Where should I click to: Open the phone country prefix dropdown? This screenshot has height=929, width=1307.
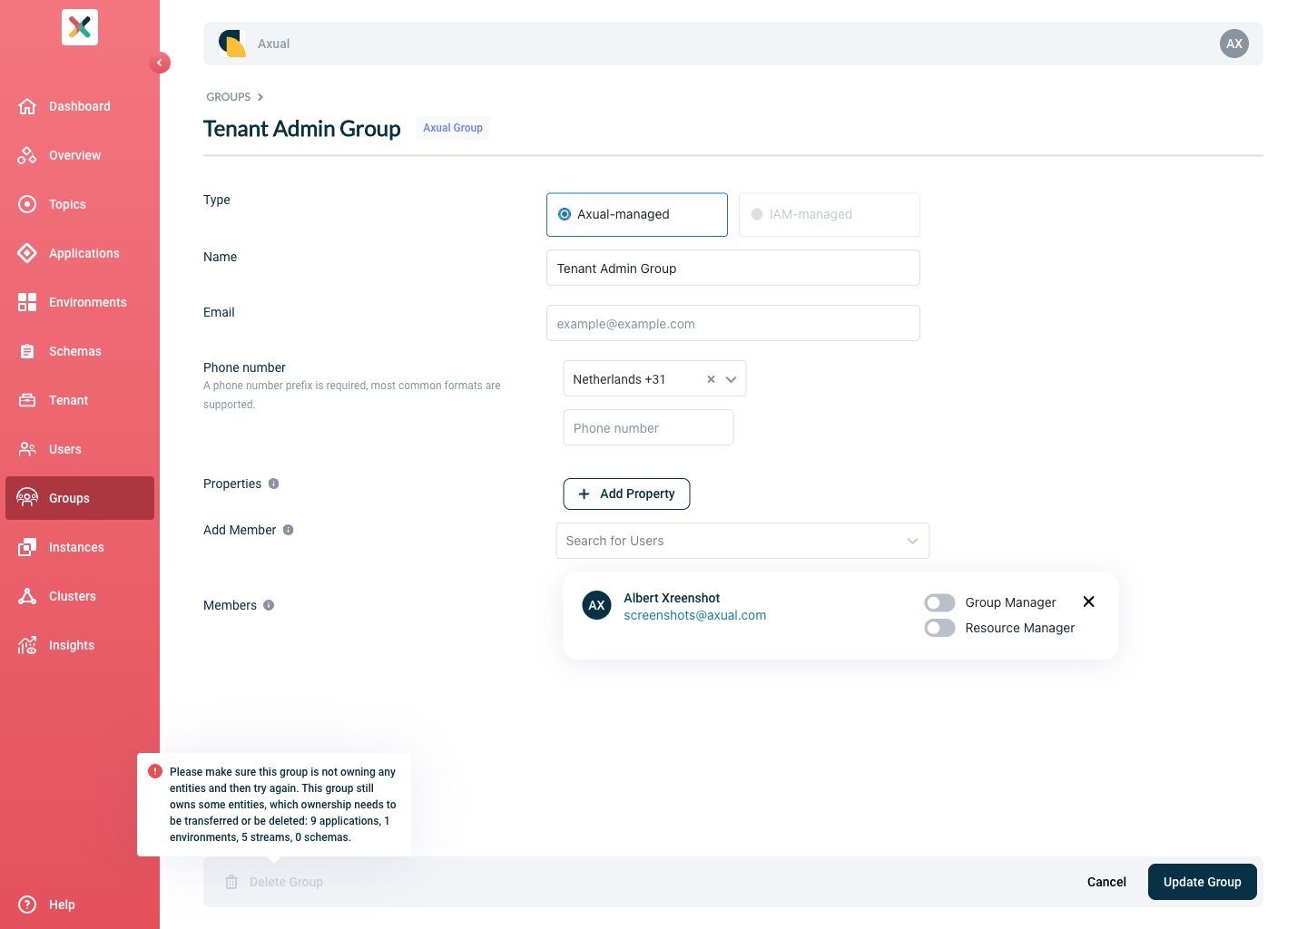click(x=731, y=379)
